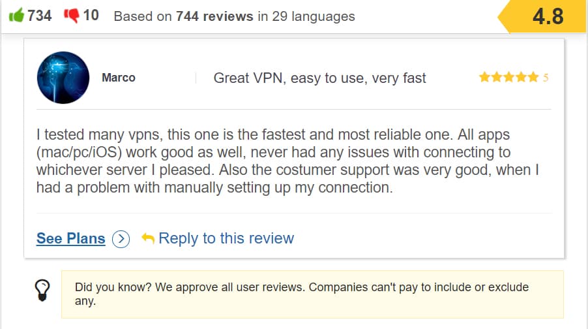The image size is (588, 329).
Task: Click the circled chevron beside See Plans
Action: (121, 239)
